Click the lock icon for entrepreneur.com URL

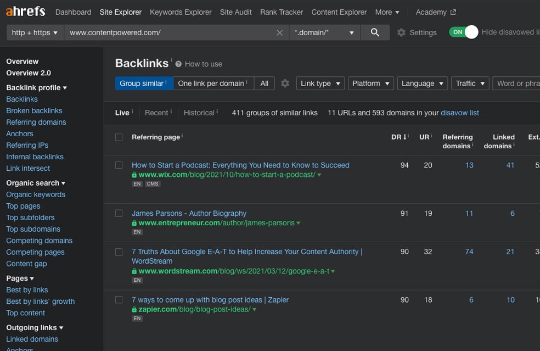(134, 223)
